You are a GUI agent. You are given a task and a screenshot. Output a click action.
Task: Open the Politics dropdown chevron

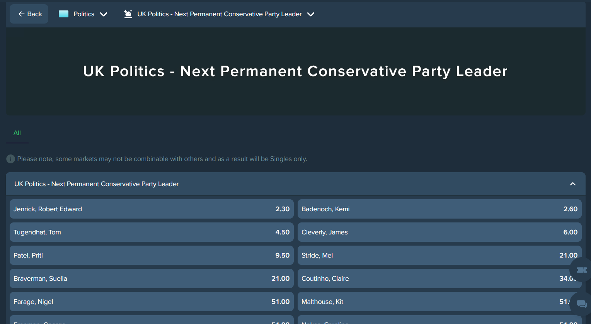(104, 14)
